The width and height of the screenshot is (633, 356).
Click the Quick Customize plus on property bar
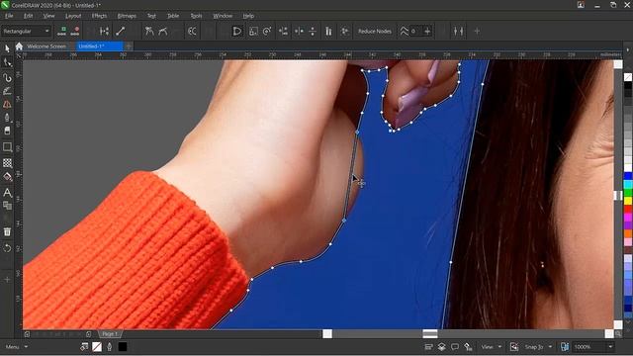pos(477,31)
